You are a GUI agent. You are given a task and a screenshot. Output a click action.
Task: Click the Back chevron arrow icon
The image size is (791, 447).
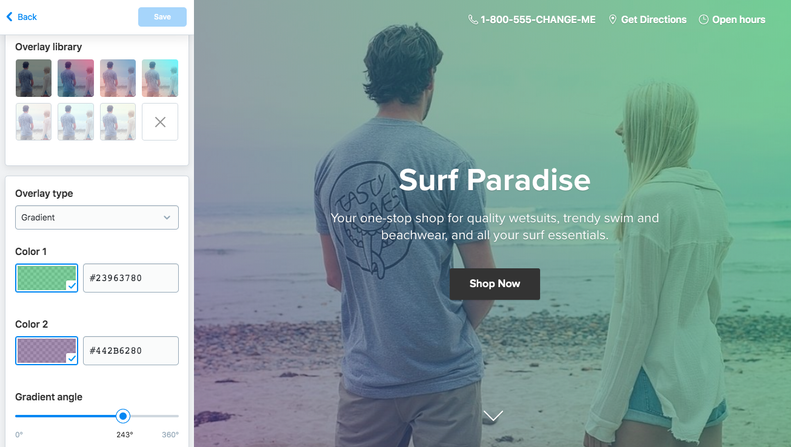tap(9, 17)
